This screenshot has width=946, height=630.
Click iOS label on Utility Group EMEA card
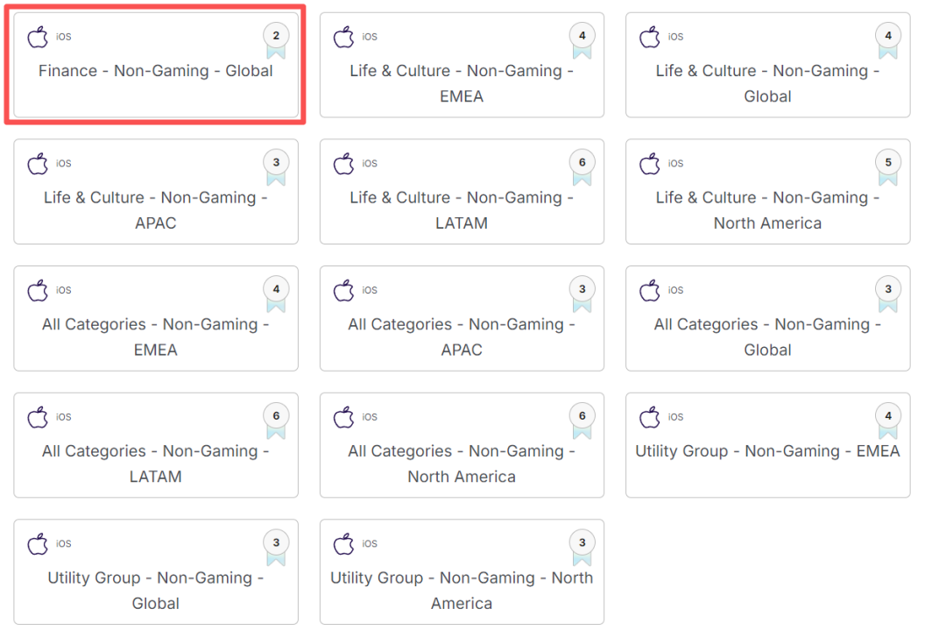pos(675,417)
